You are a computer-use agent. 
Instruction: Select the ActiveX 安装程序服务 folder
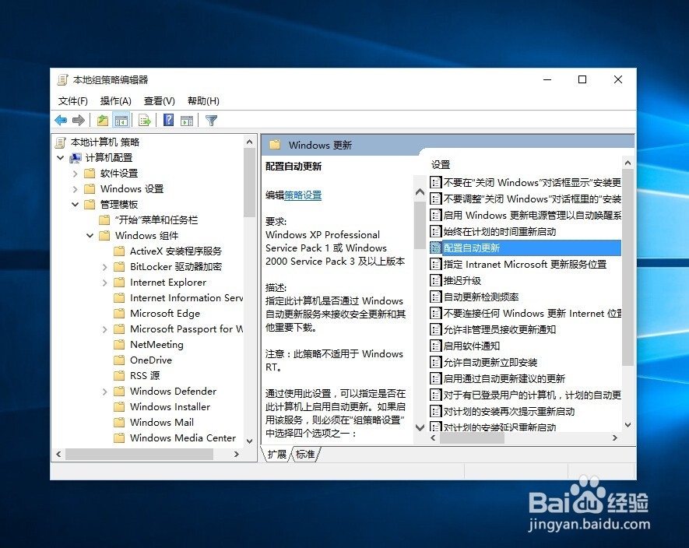coord(176,251)
